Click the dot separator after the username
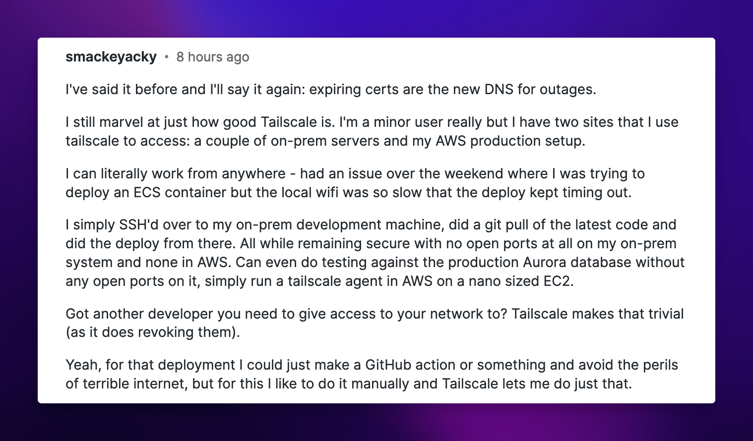The height and width of the screenshot is (441, 753). (x=167, y=57)
